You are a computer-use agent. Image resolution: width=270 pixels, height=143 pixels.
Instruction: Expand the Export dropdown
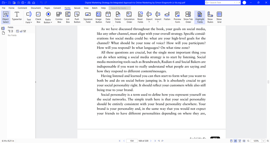149,22
